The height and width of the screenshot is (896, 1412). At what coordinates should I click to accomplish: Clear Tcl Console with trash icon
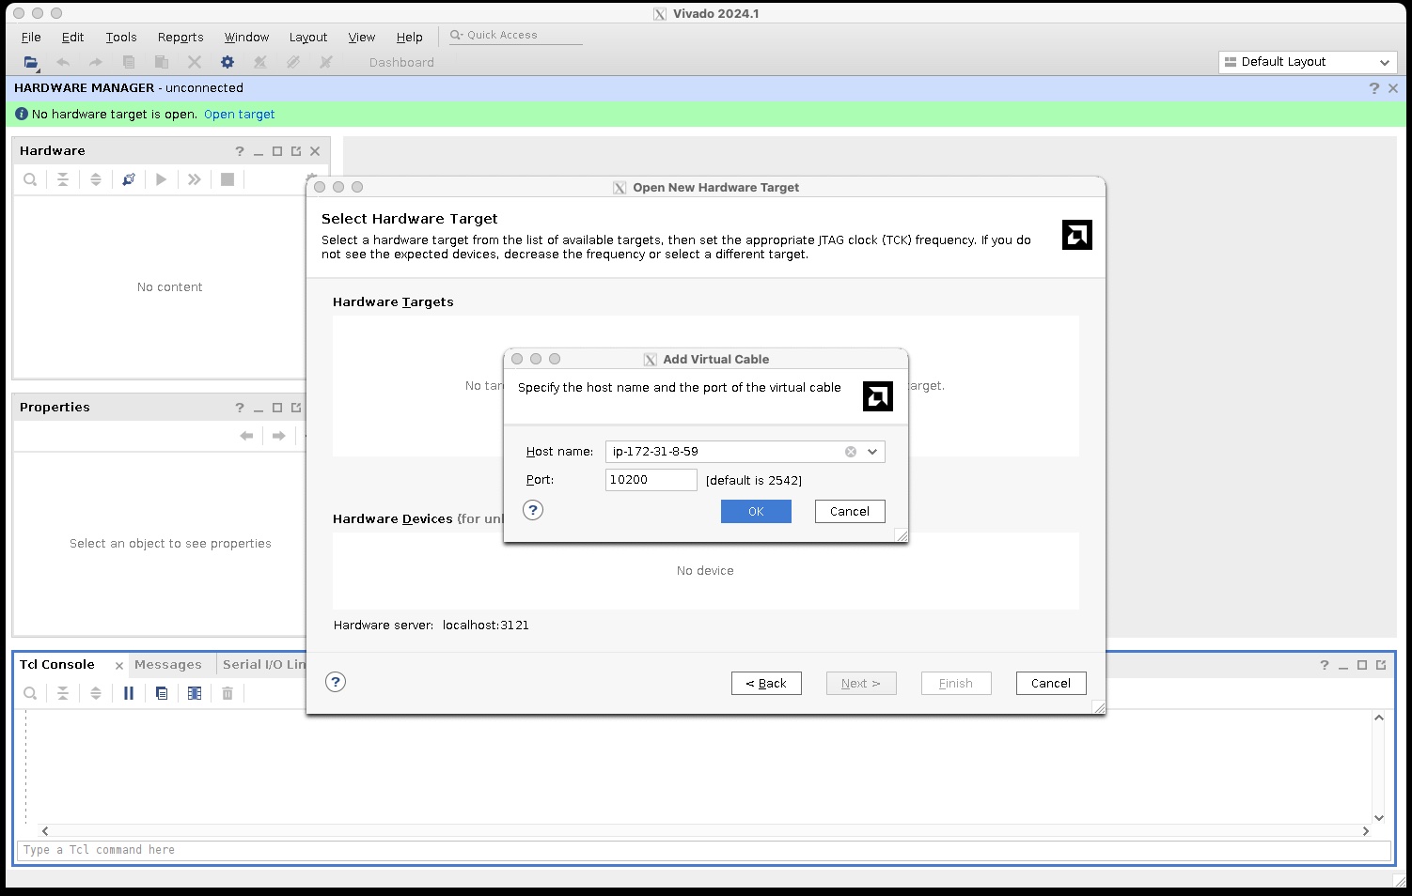(x=227, y=693)
